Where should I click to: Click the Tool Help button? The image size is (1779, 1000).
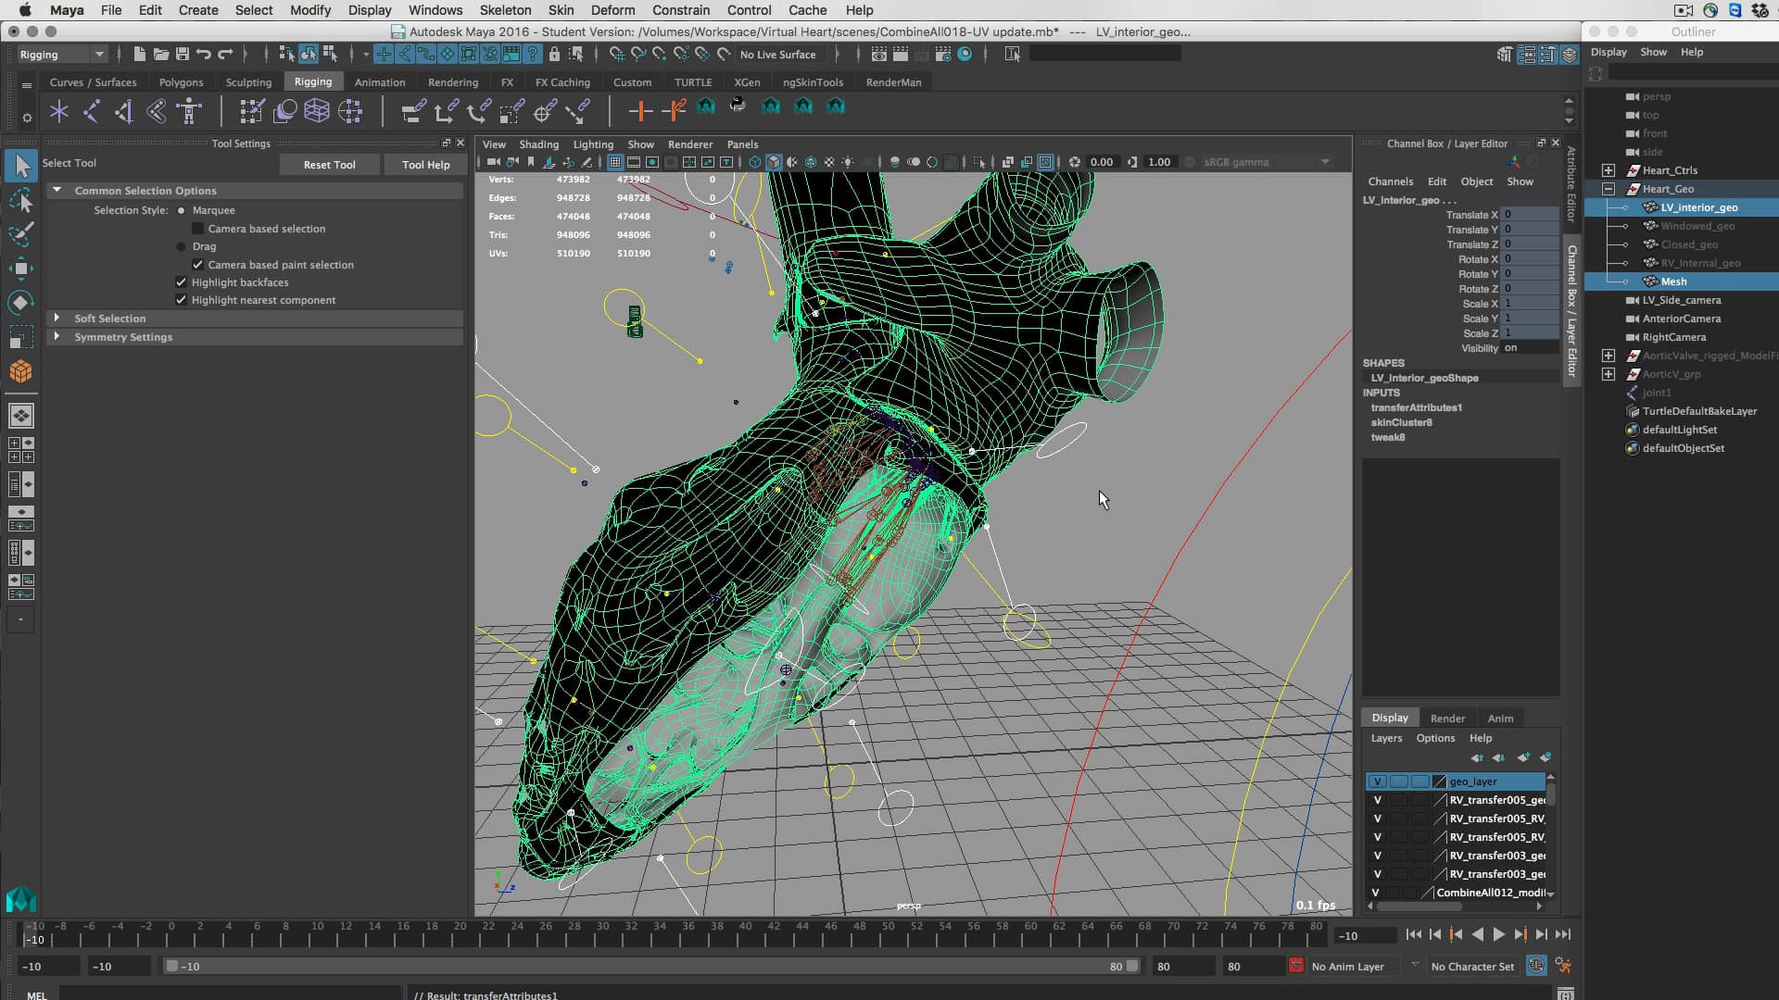coord(425,164)
